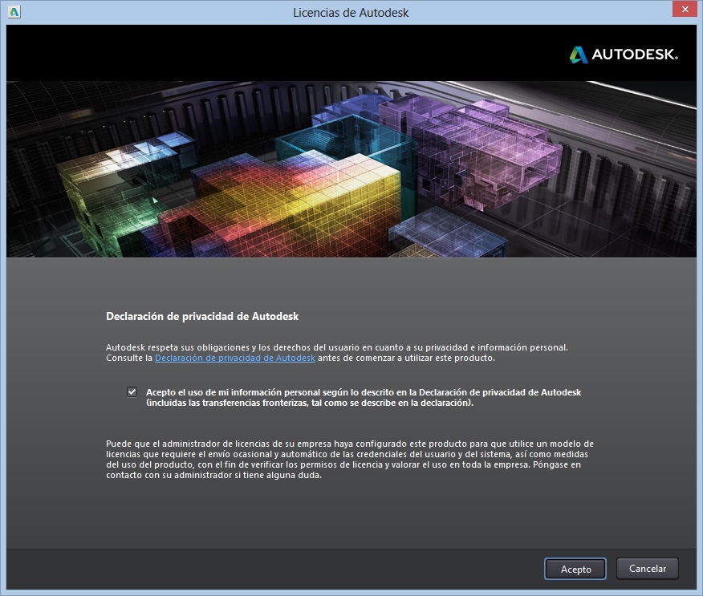The height and width of the screenshot is (596, 703).
Task: Open the Declaración de privacidad de Autodesk link
Action: click(235, 358)
